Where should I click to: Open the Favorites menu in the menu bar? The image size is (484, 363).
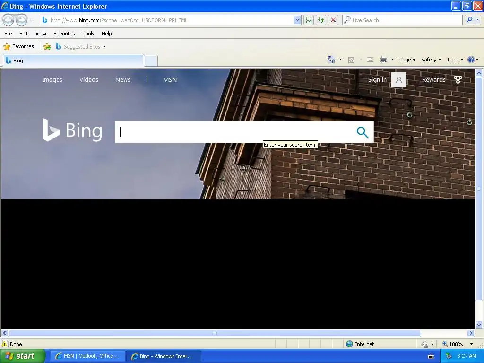pos(64,34)
